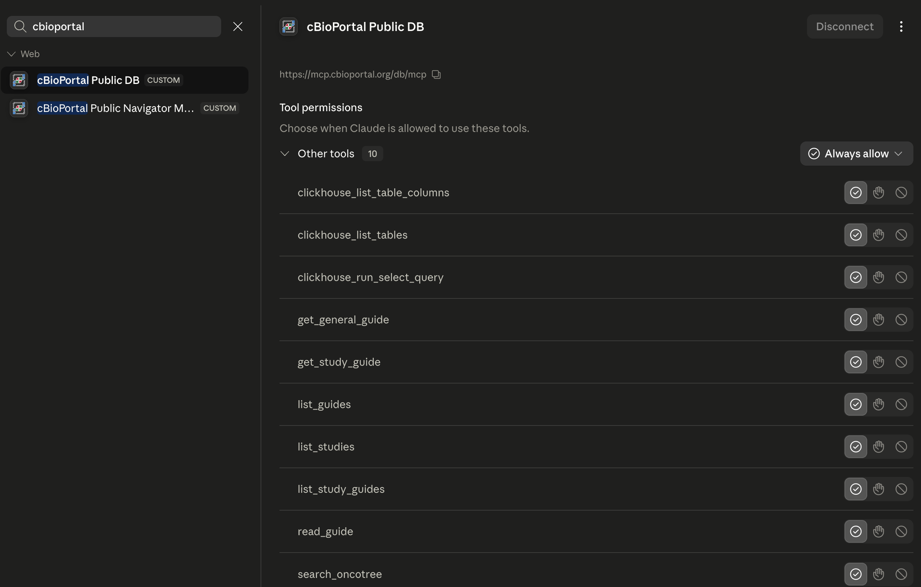This screenshot has height=587, width=921.
Task: Always allow list_study_guides
Action: tap(855, 489)
